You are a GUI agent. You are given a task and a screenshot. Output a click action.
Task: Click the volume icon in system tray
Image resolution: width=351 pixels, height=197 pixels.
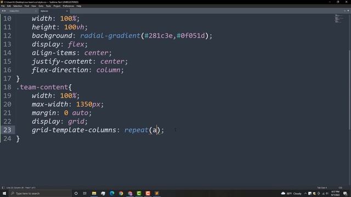pyautogui.click(x=327, y=193)
